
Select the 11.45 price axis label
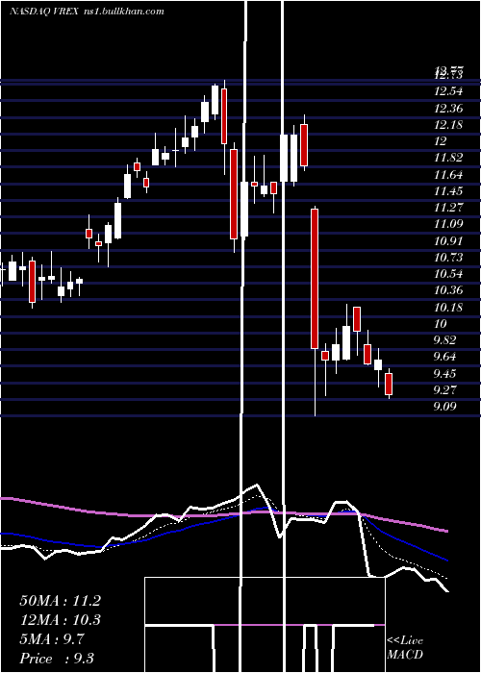click(x=448, y=190)
